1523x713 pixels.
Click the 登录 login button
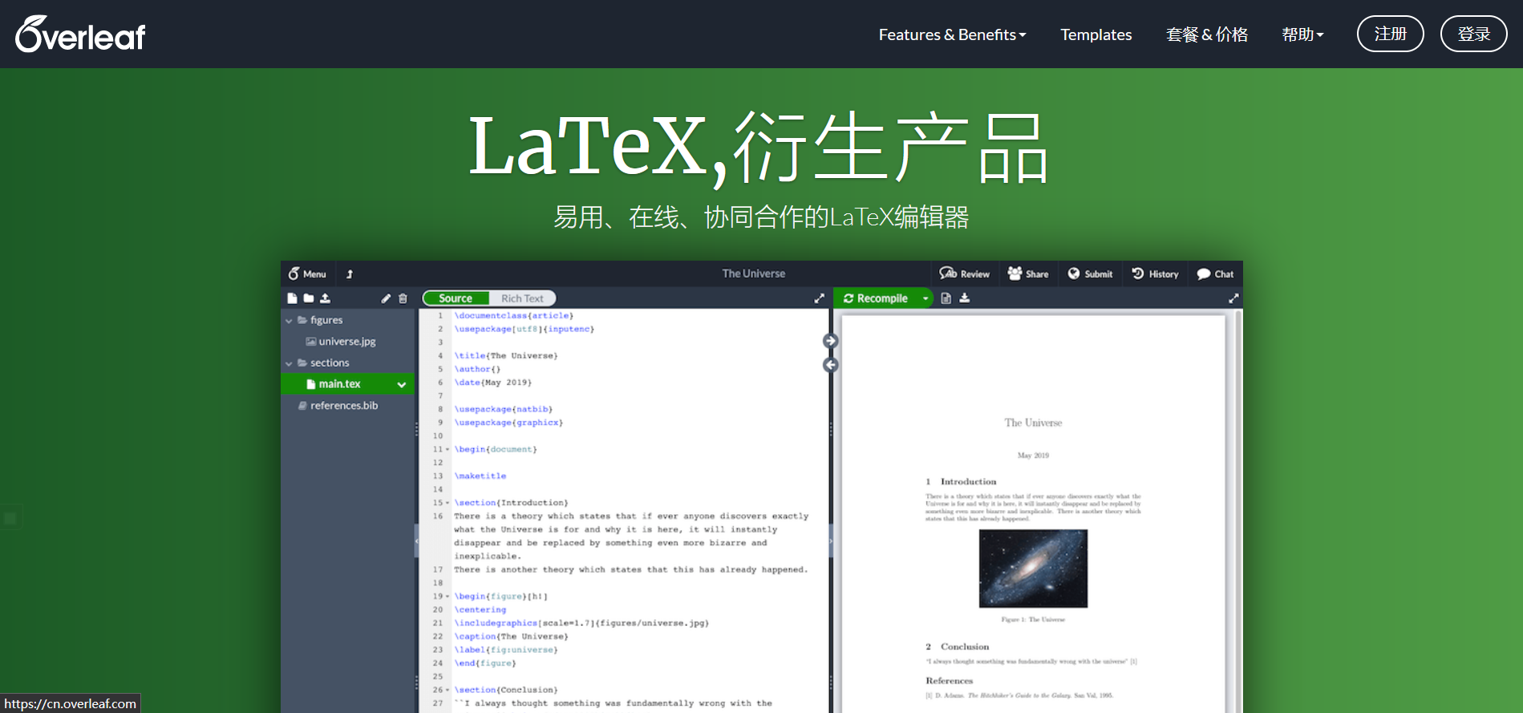pyautogui.click(x=1473, y=34)
